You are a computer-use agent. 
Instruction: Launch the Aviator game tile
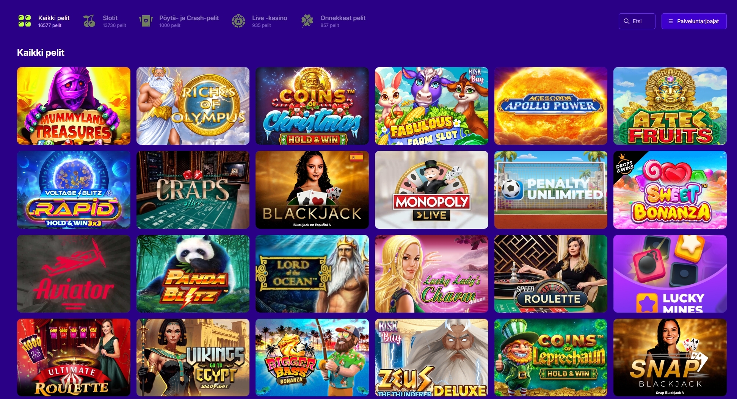74,274
